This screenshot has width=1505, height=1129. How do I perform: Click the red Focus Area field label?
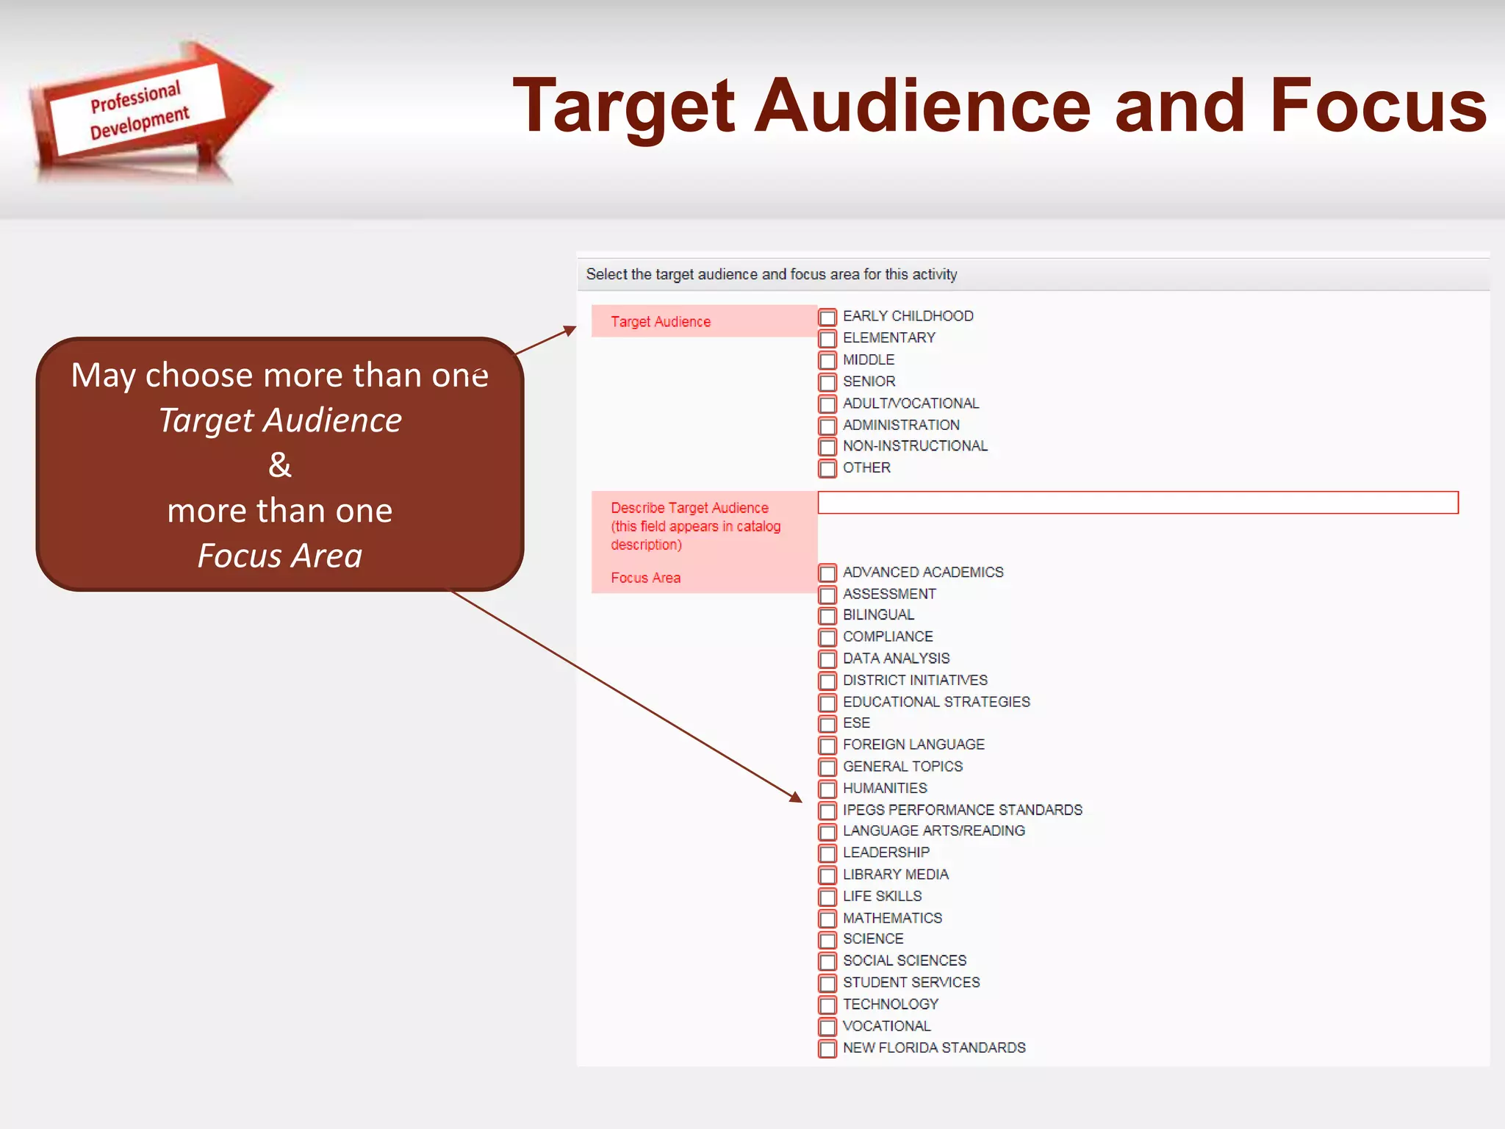pos(645,578)
